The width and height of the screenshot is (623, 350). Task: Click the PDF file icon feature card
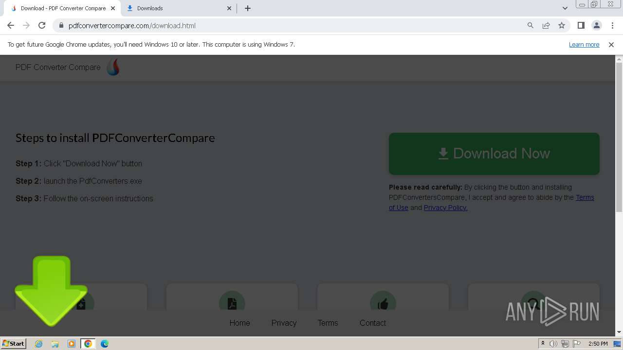tap(232, 297)
